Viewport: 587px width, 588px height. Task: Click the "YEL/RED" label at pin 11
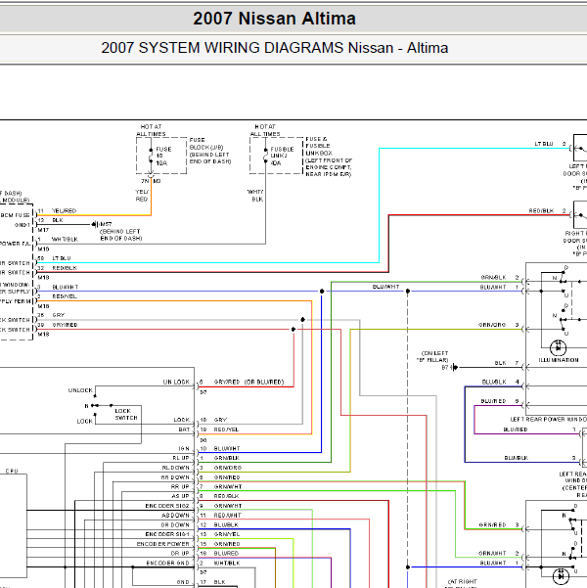click(64, 210)
